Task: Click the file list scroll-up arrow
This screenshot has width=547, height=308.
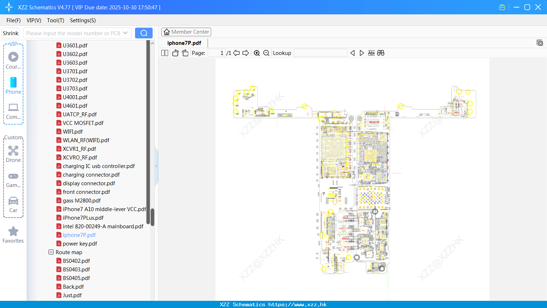Action: (x=152, y=43)
